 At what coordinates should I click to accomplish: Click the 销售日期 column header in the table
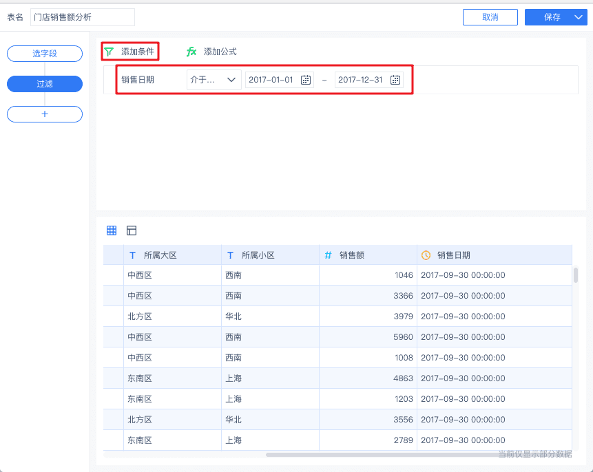tap(495, 255)
